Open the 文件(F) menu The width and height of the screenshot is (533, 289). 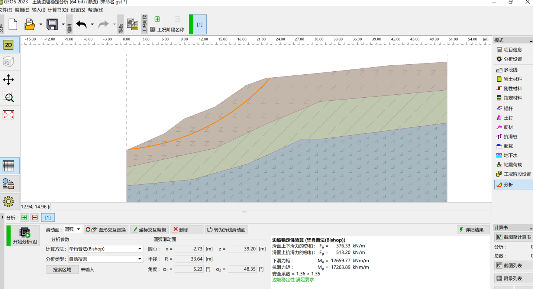tap(6, 10)
